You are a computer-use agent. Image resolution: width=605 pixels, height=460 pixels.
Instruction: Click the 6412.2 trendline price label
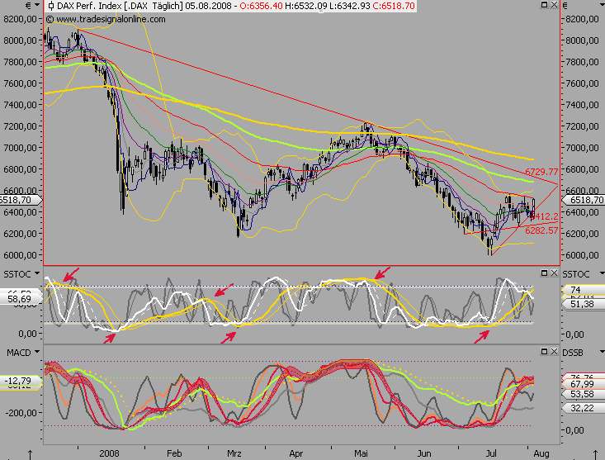(545, 216)
